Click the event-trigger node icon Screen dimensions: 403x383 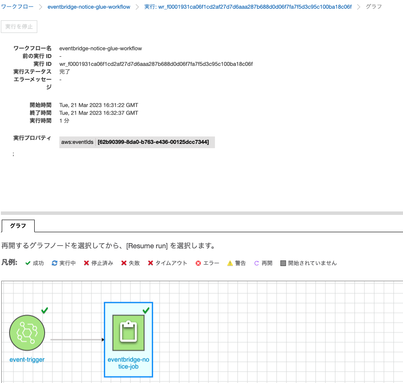27,333
